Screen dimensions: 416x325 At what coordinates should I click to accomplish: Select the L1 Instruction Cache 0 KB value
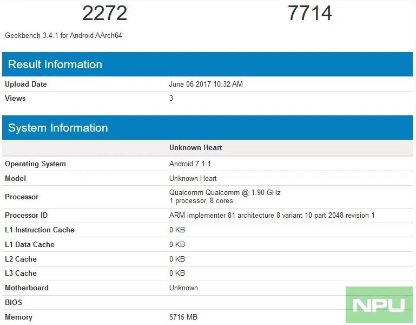(x=177, y=230)
